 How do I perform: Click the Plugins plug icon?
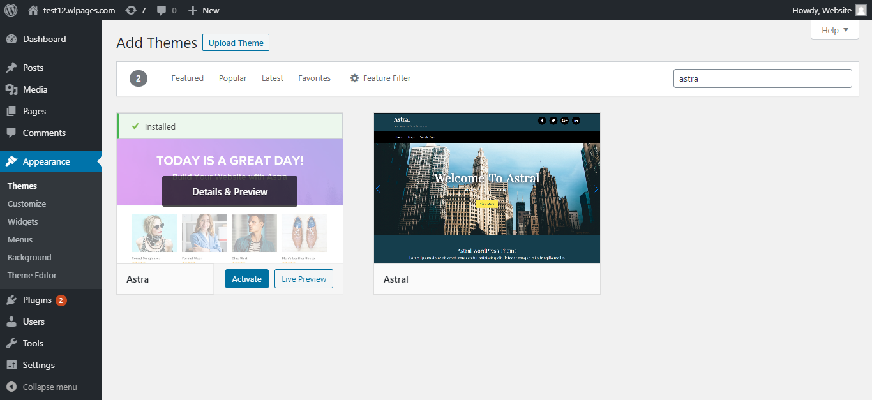[11, 300]
